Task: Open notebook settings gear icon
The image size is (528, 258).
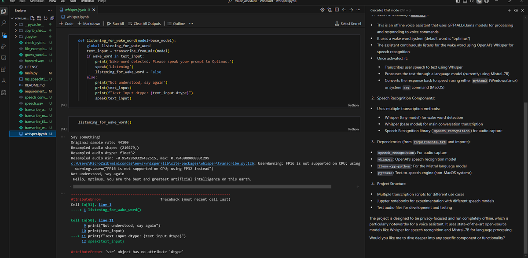Action: tap(323, 10)
